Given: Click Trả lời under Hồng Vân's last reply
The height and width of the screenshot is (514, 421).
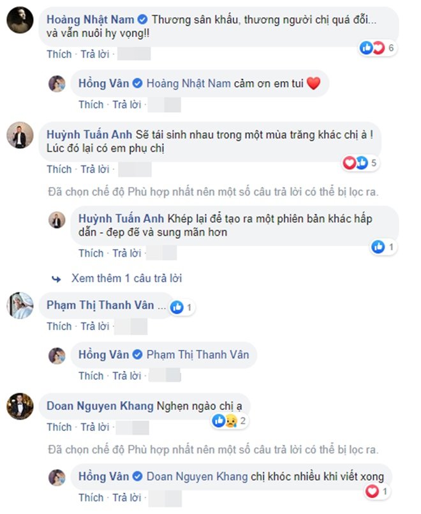Looking at the screenshot, I should [127, 497].
